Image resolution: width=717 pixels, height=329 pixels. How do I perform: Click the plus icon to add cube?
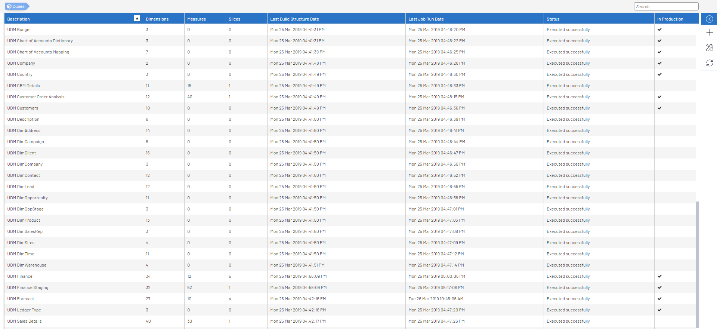[x=709, y=33]
